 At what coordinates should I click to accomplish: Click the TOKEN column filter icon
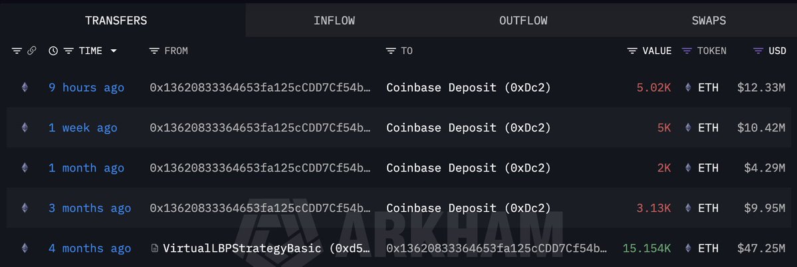click(687, 51)
